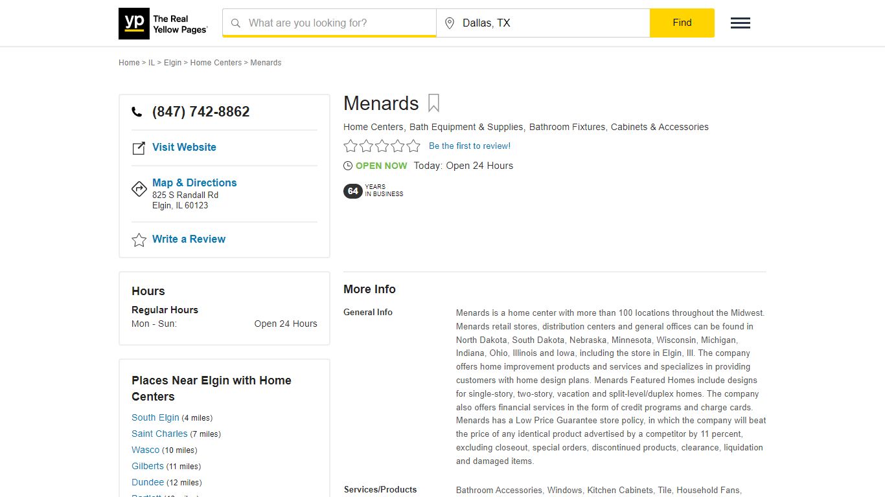885x497 pixels.
Task: Click the Elgin, IL 60123 text
Action: 180,205
